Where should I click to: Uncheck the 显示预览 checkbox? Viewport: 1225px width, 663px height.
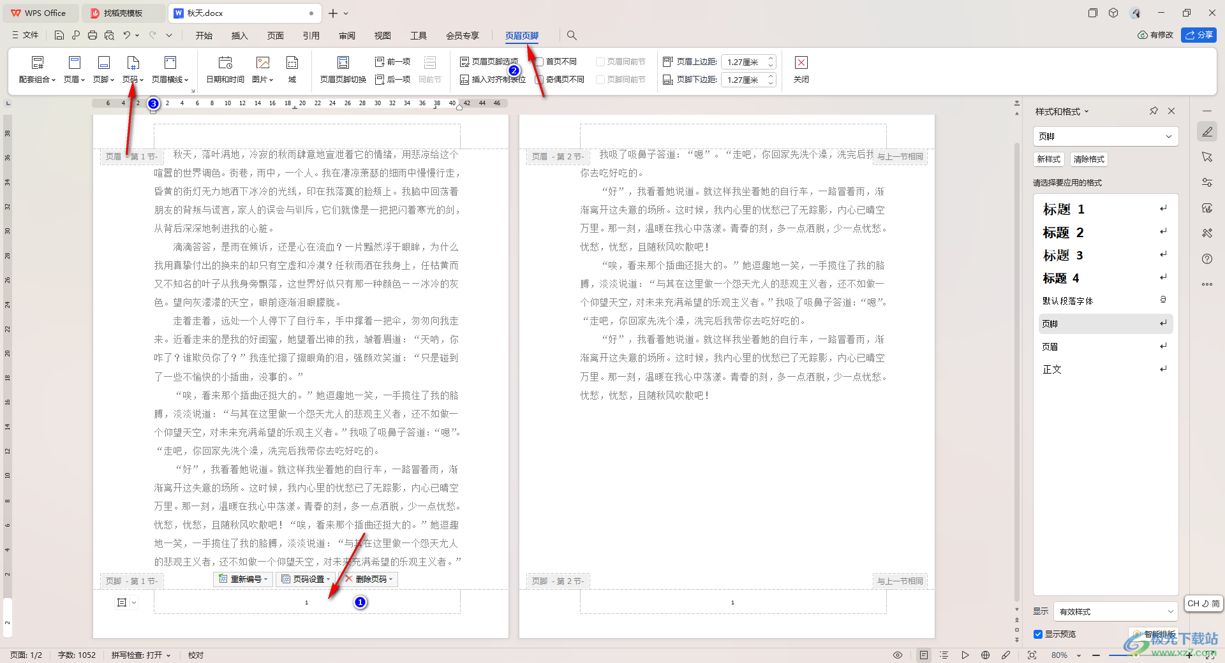pos(1038,634)
